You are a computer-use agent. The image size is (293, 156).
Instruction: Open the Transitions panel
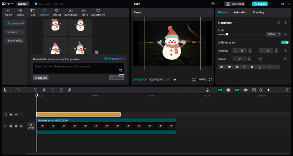click(x=70, y=12)
